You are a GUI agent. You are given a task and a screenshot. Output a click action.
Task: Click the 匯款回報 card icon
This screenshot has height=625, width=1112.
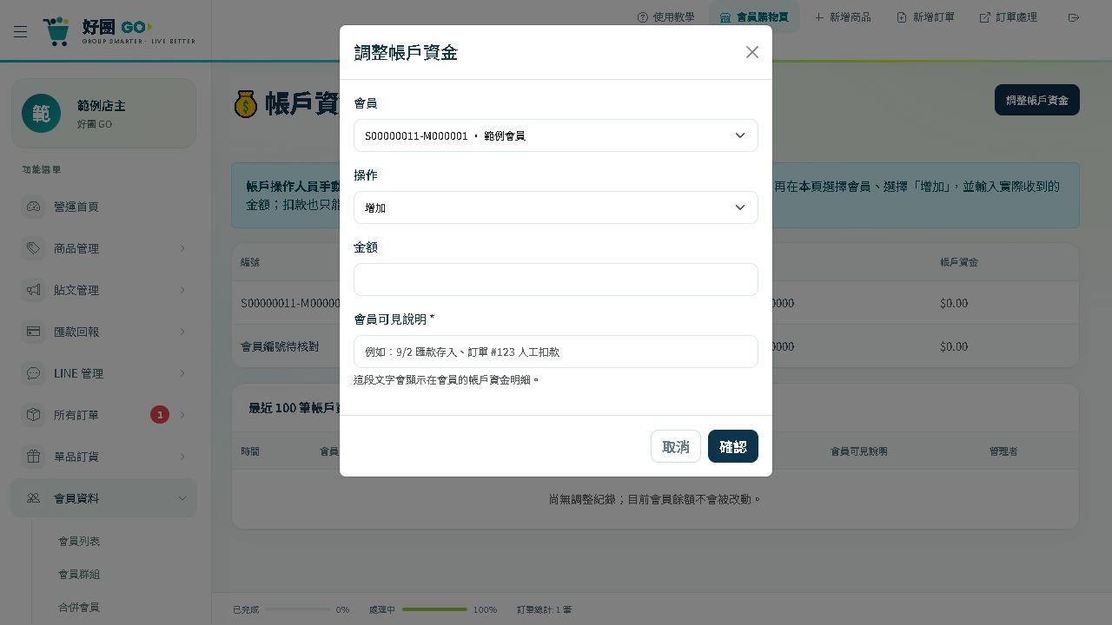coord(33,332)
